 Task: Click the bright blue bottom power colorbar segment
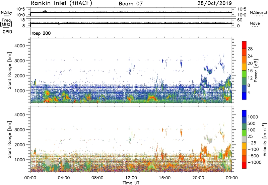(244, 96)
